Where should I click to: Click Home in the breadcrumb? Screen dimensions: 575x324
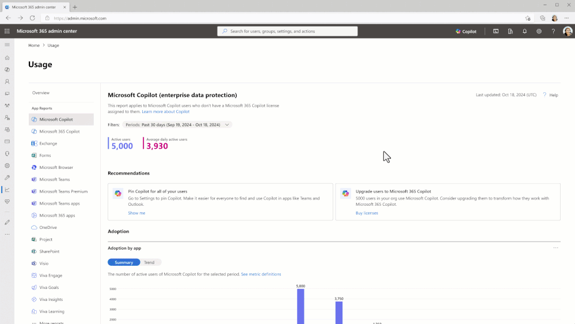tap(34, 46)
